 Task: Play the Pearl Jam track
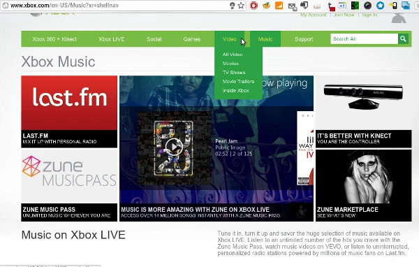(x=174, y=147)
